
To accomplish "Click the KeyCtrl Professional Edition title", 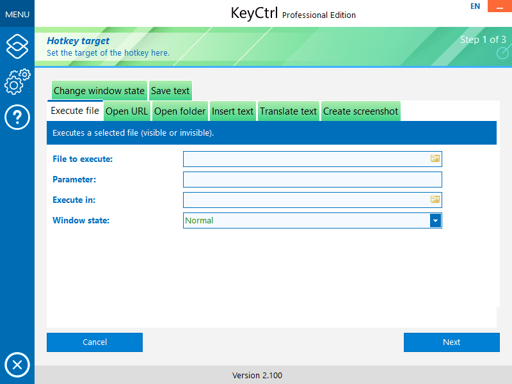I will point(293,13).
